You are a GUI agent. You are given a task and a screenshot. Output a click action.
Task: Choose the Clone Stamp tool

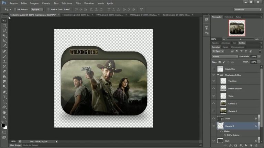click(x=4, y=61)
